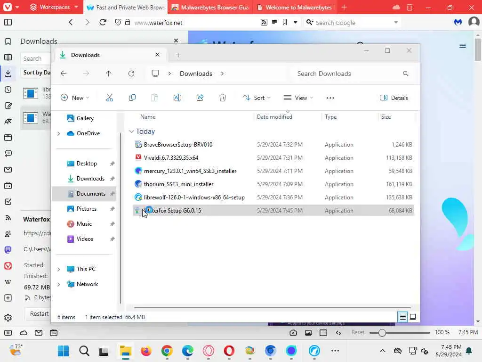Click Explorer horizontal scrollbar
Viewport: 482px width, 362px height.
point(273,307)
